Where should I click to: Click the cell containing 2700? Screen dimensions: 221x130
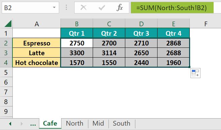click(109, 43)
